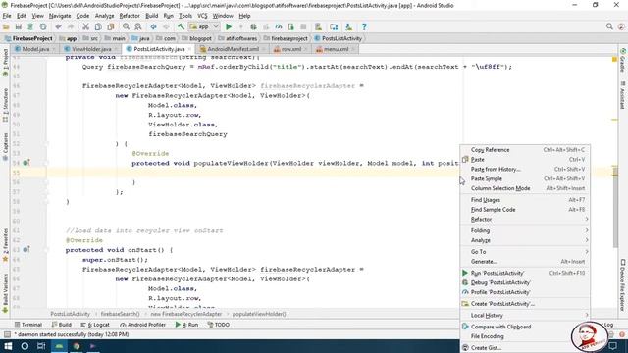Choose Compare with Clipboard
628x353 pixels.
click(x=525, y=327)
